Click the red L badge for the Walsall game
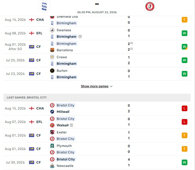Viewport: 195px width, 170px height. click(x=185, y=122)
